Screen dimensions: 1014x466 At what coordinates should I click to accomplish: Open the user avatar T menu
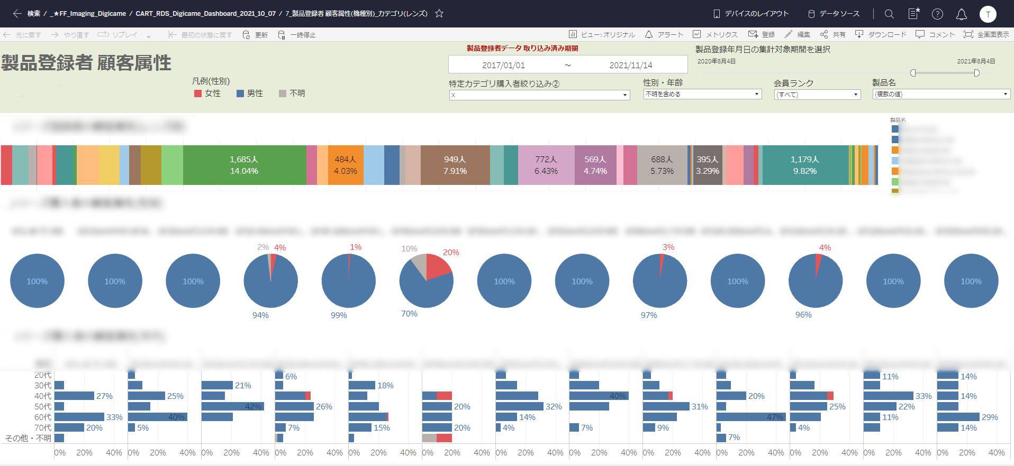pyautogui.click(x=988, y=14)
